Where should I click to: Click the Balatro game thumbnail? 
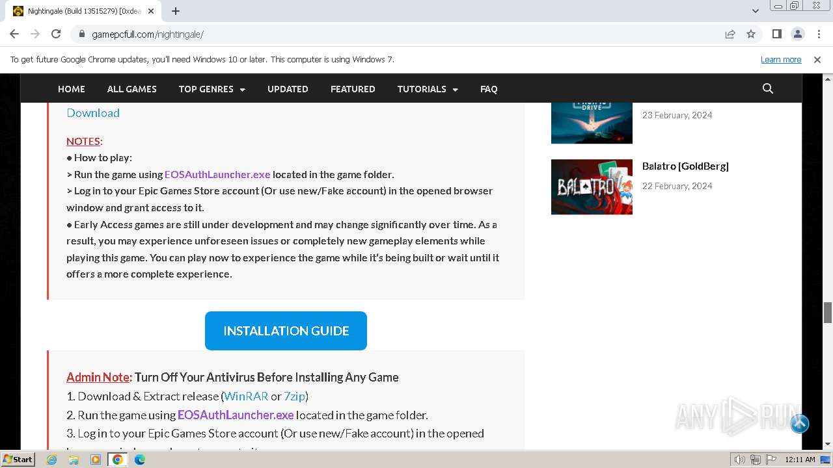[592, 187]
